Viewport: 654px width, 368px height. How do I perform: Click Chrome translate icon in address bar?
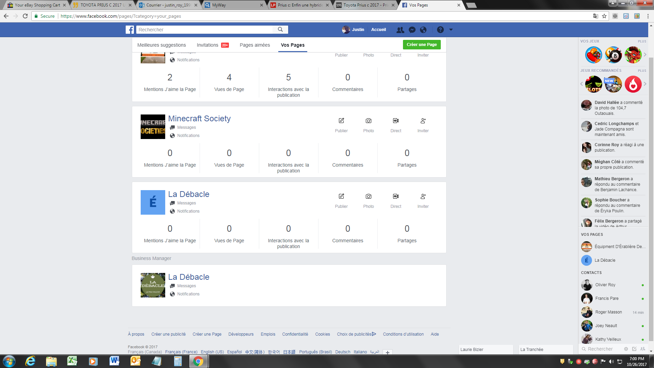tap(595, 16)
